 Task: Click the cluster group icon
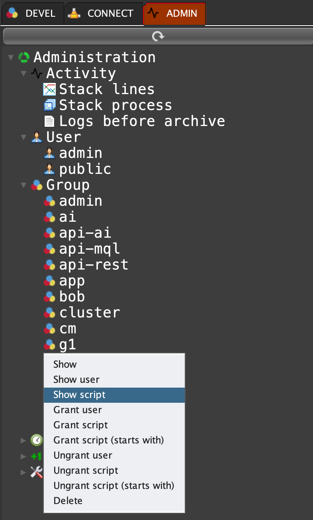[49, 313]
